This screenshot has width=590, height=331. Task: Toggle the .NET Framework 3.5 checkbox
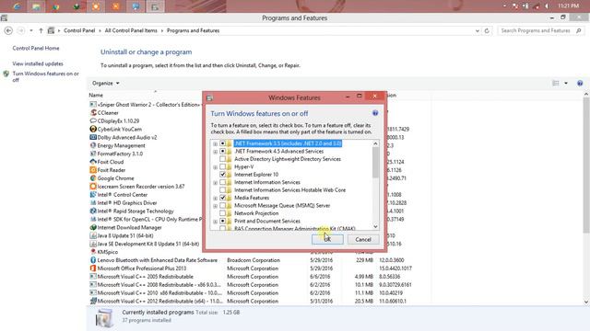[x=223, y=143]
